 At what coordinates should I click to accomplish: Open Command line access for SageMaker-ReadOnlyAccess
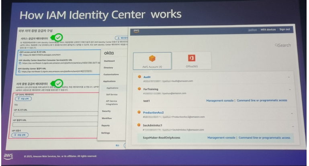(264, 138)
